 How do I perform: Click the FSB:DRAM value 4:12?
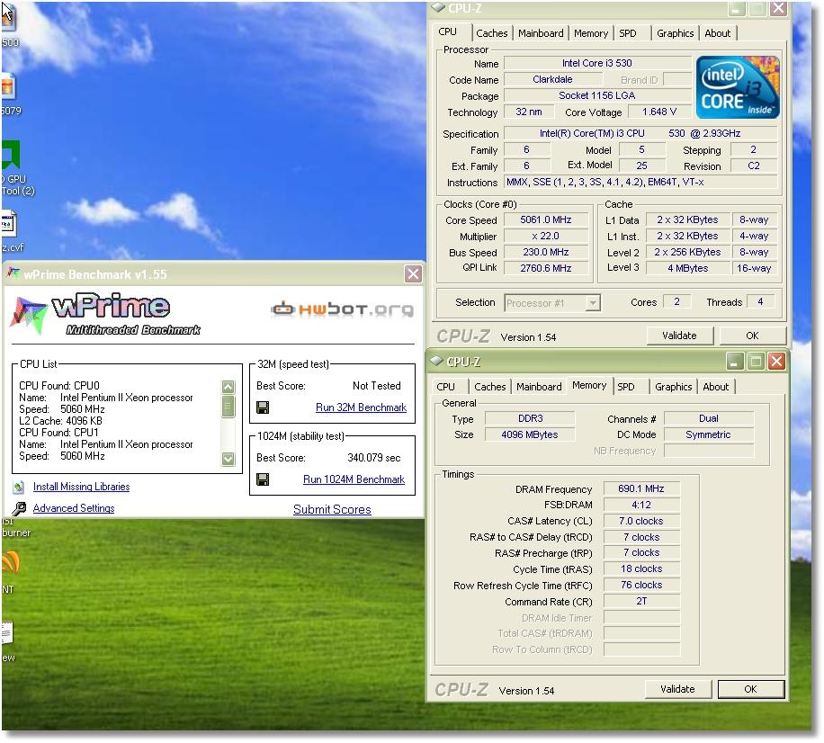[x=641, y=505]
